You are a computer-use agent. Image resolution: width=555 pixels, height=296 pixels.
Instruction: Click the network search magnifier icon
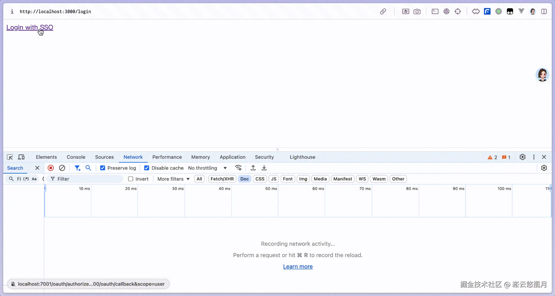[x=88, y=168]
